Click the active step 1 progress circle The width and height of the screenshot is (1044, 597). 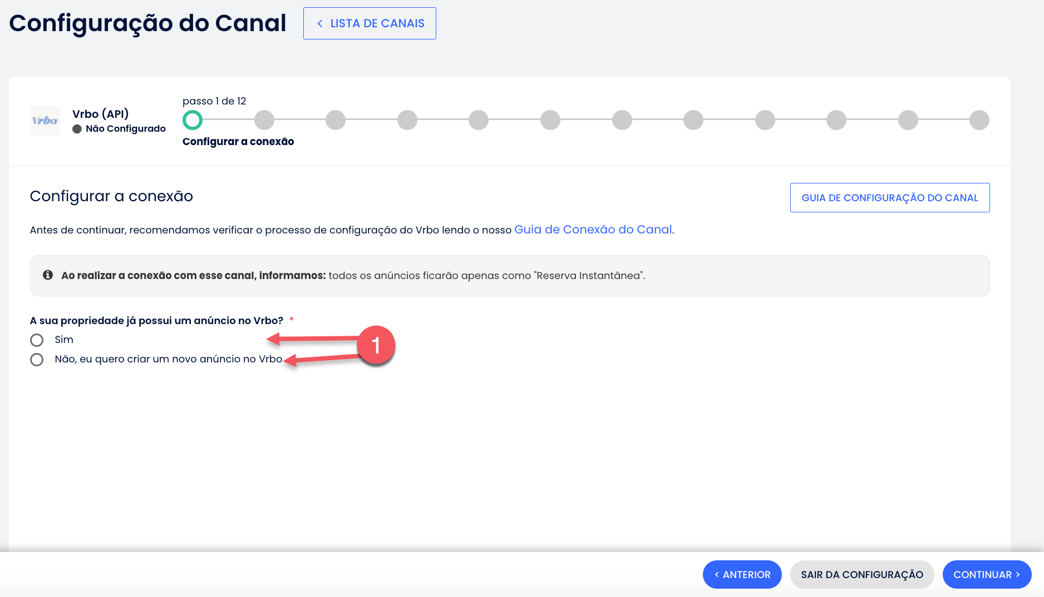193,120
